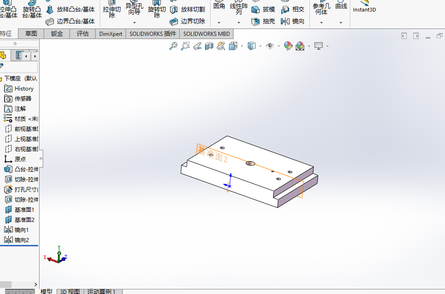
Task: Activate the Section View icon
Action: point(209,45)
